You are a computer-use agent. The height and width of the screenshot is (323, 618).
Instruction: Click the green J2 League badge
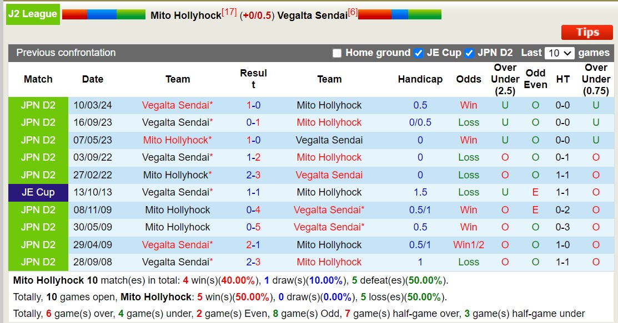(x=32, y=14)
